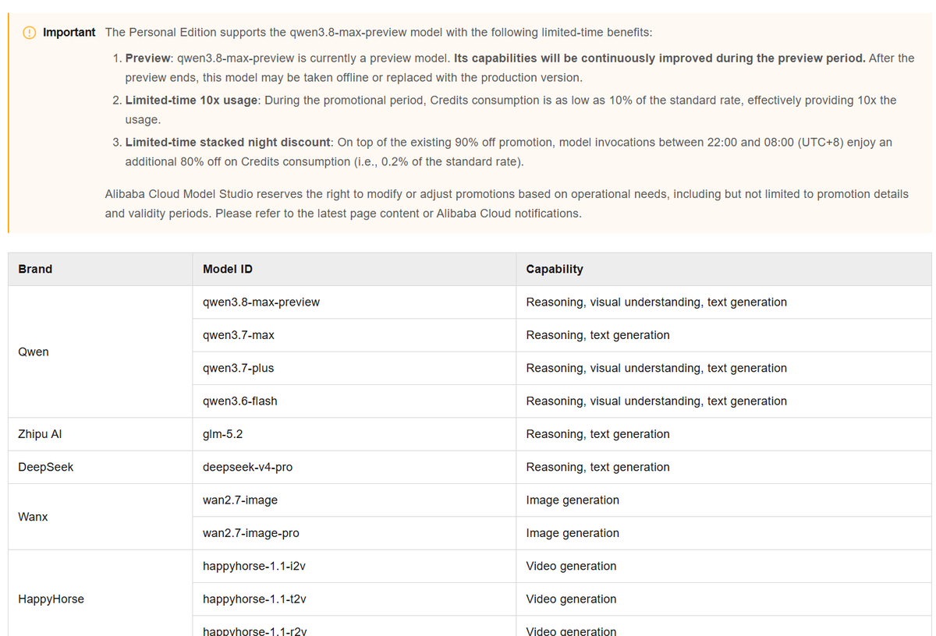Image resolution: width=936 pixels, height=636 pixels.
Task: Click the DeepSeek brand cell
Action: 100,467
